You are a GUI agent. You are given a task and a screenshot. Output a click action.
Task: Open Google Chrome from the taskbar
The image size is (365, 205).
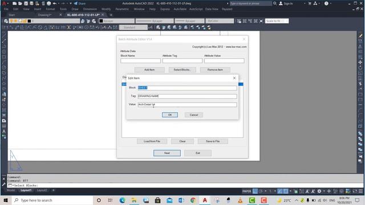(x=193, y=200)
